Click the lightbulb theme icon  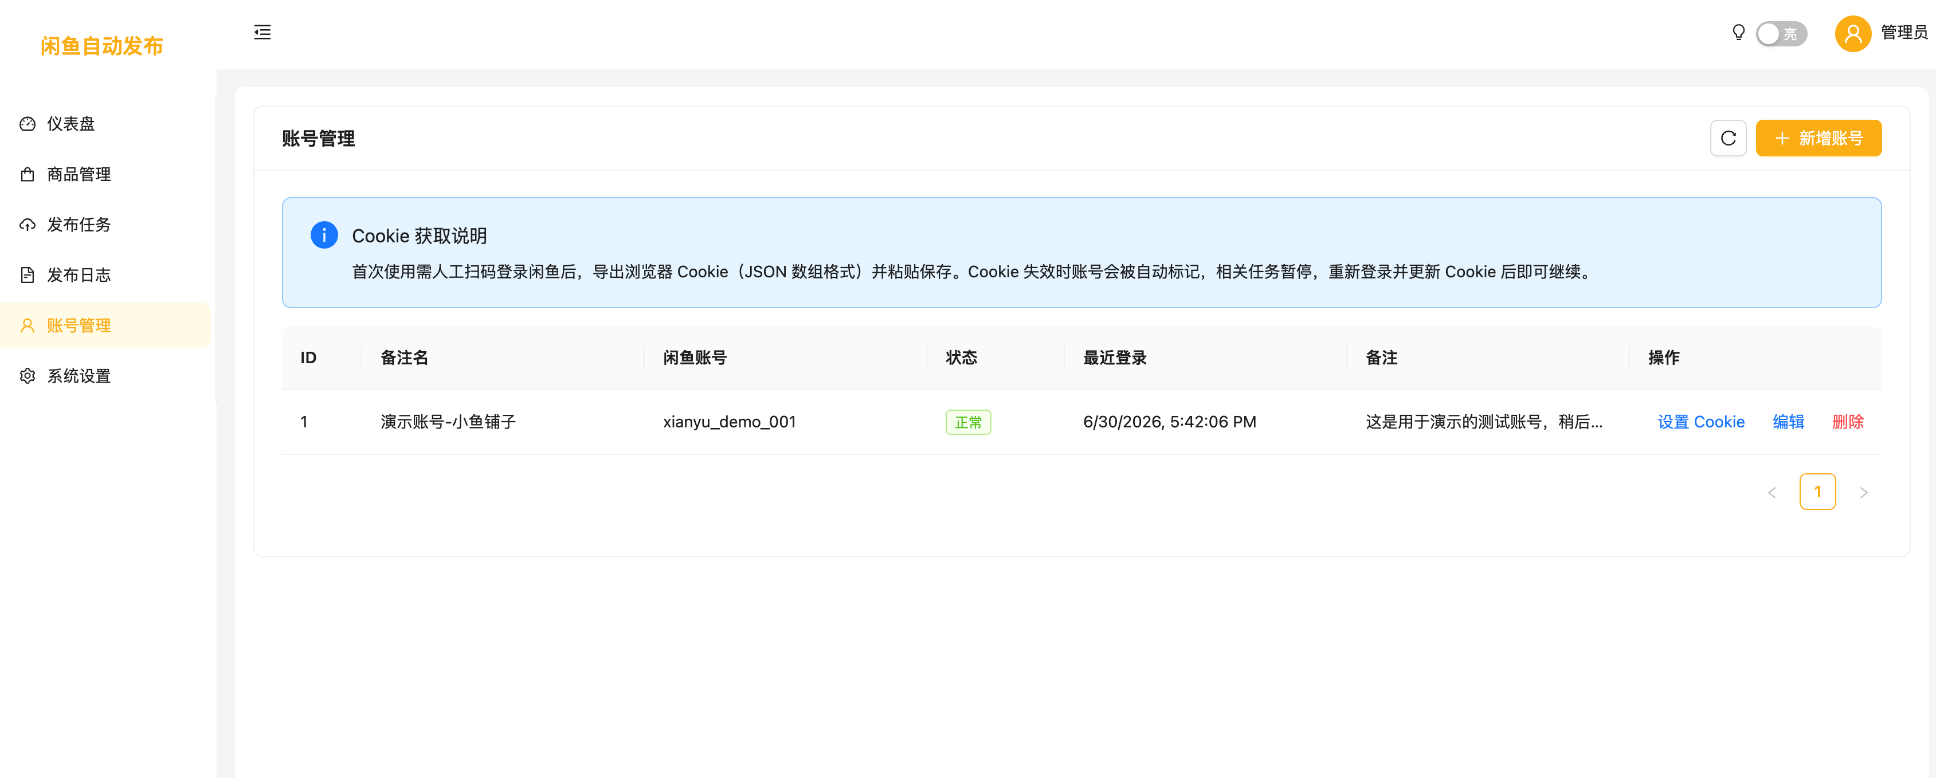pos(1738,32)
